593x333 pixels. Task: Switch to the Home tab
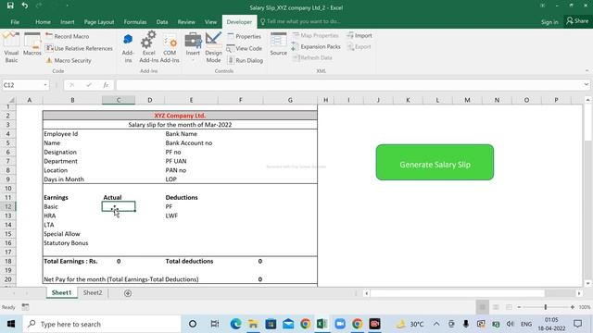click(43, 22)
